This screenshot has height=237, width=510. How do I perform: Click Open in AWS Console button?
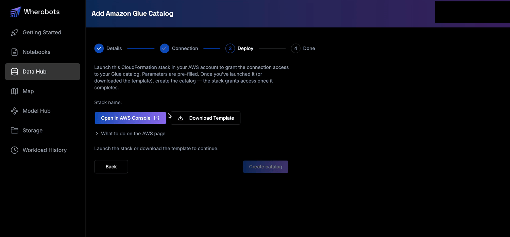coord(130,118)
